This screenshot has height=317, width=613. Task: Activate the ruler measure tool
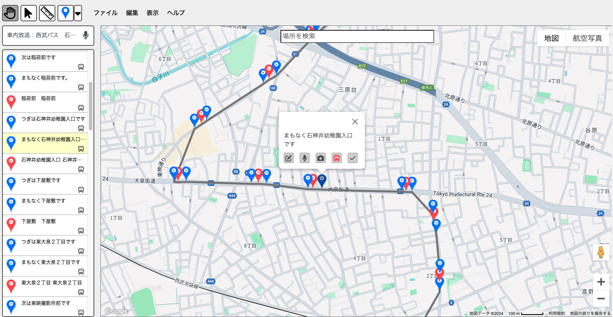47,13
